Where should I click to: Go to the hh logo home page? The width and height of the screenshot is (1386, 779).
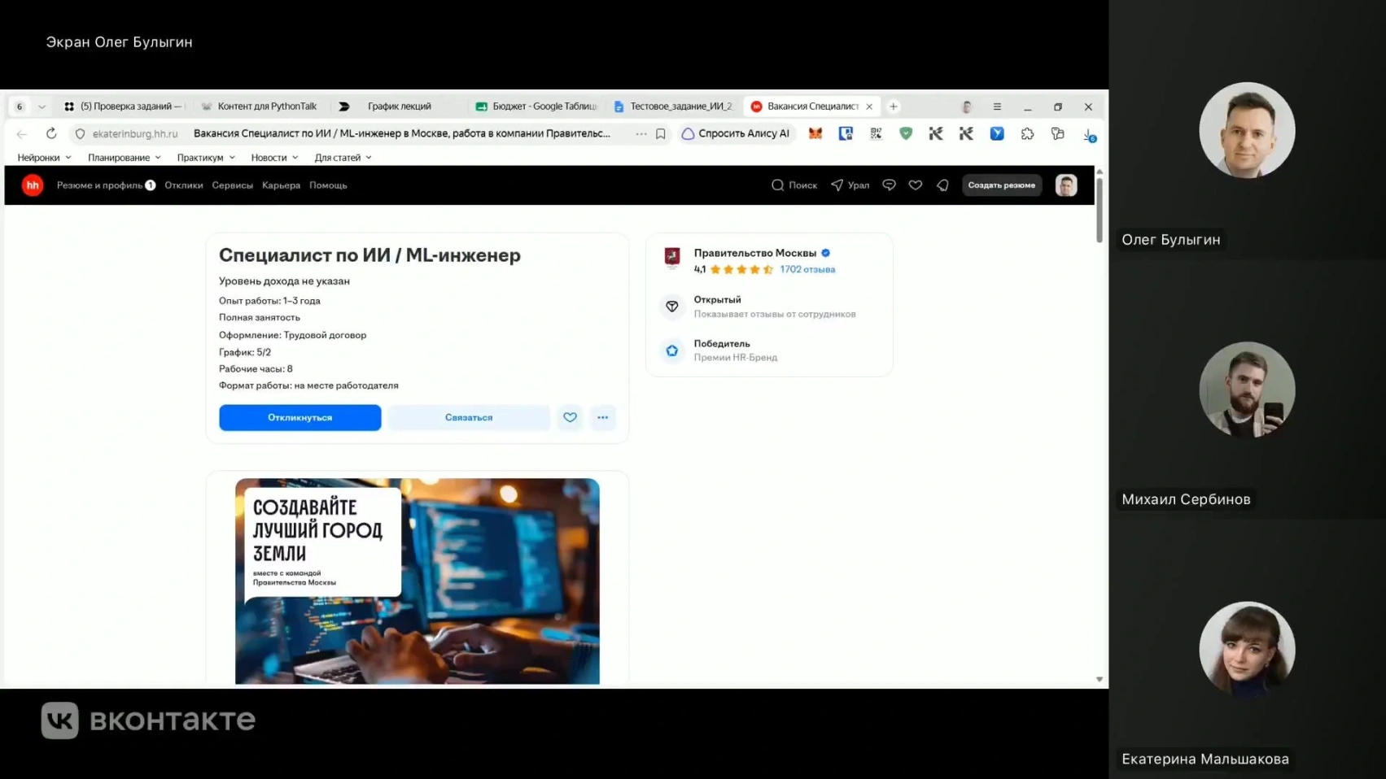click(x=33, y=185)
